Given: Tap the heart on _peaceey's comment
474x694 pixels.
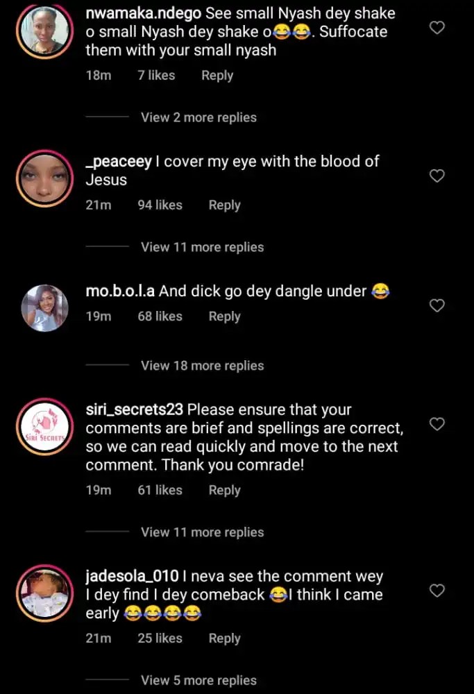Looking at the screenshot, I should click(437, 176).
